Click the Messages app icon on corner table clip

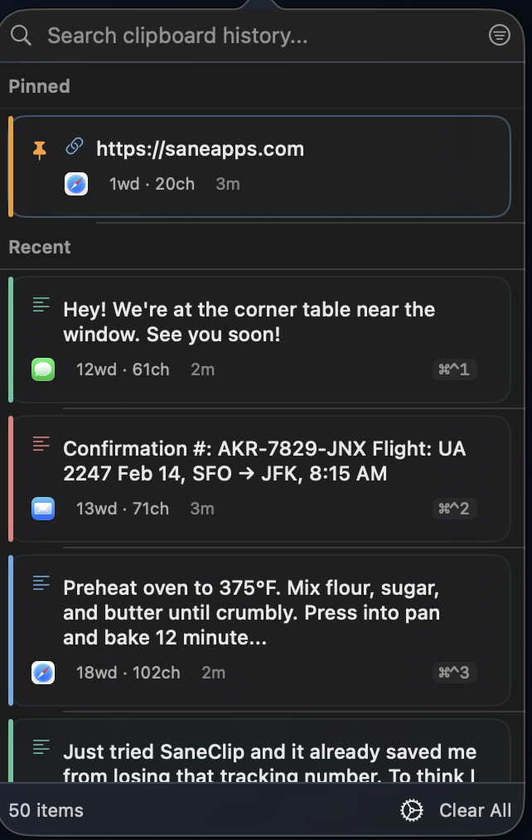tap(43, 369)
